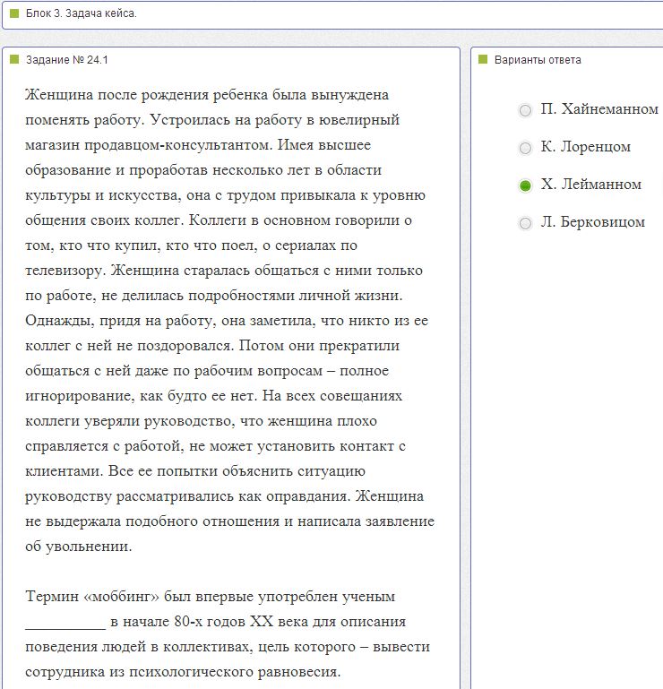
Task: Click the 'Задание № 24.1' heading
Action: pyautogui.click(x=67, y=60)
